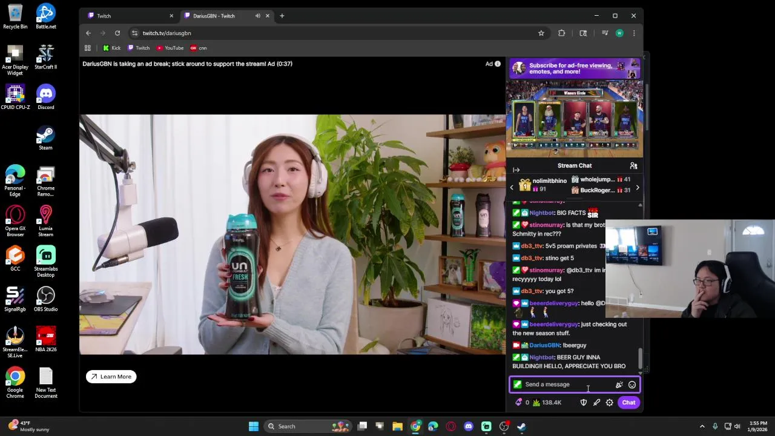Viewport: 775px width, 436px height.
Task: Open Steam from the taskbar
Action: point(521,426)
